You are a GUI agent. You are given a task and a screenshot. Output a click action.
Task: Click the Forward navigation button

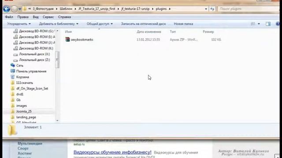(x=14, y=9)
